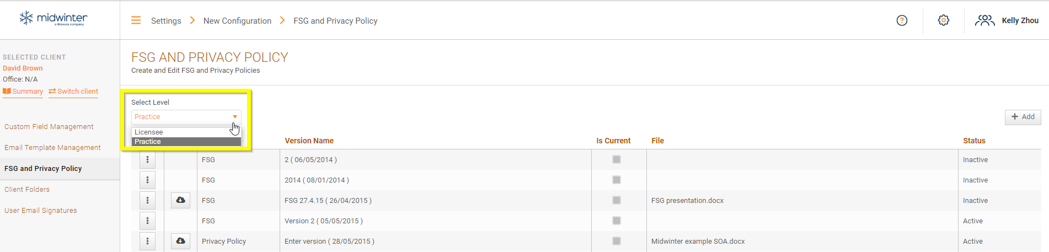Open Custom Field Management in sidebar
The width and height of the screenshot is (1049, 252).
[49, 127]
